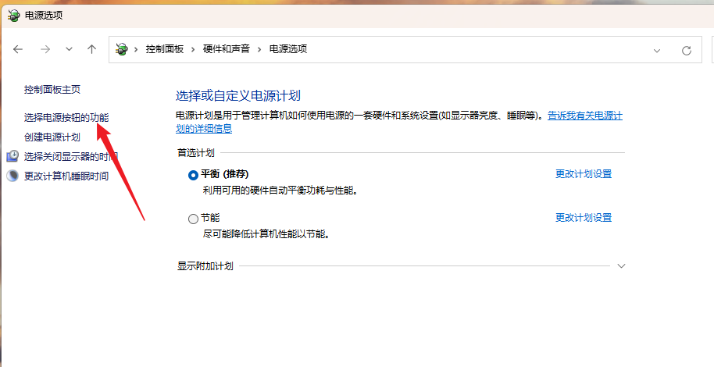Image resolution: width=714 pixels, height=367 pixels.
Task: Click monitor clock icon beside display-off link
Action: [x=12, y=156]
